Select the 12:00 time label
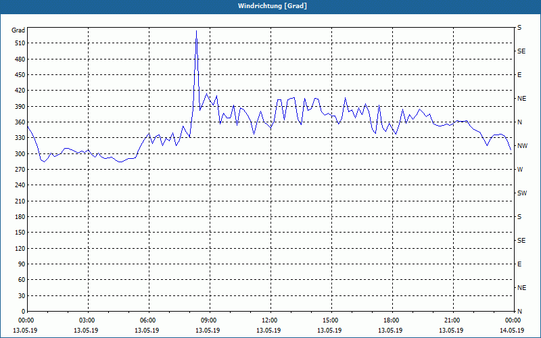Viewport: 541px width, 338px height. (x=268, y=320)
